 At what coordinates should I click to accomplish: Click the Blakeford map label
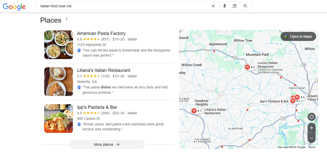[236, 129]
